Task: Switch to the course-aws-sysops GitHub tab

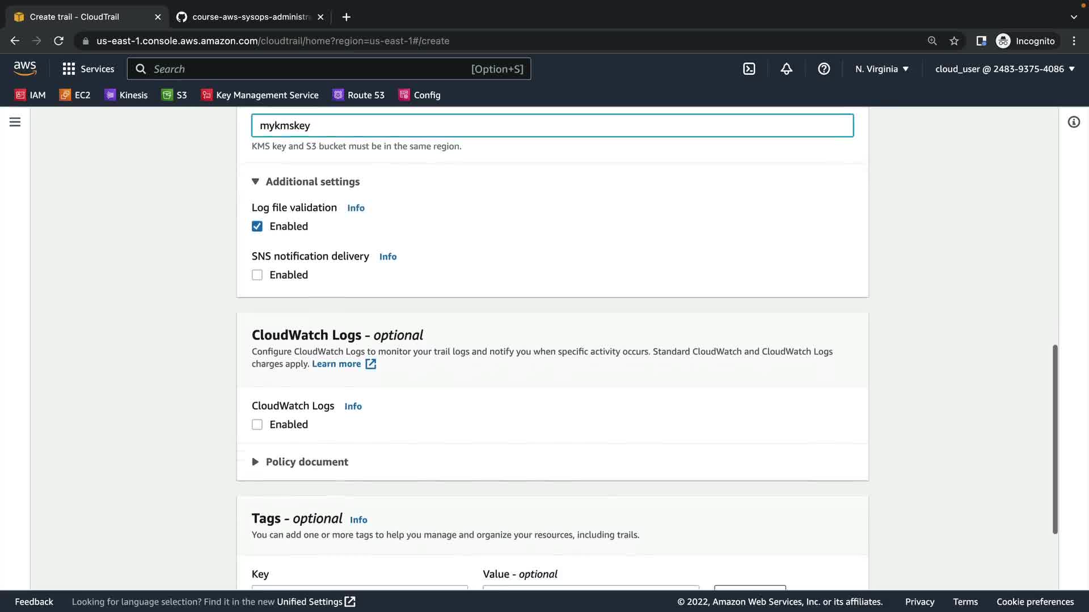Action: [x=250, y=17]
